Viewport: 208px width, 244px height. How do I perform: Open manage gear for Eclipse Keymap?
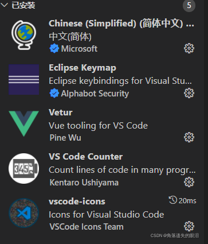tap(189, 93)
